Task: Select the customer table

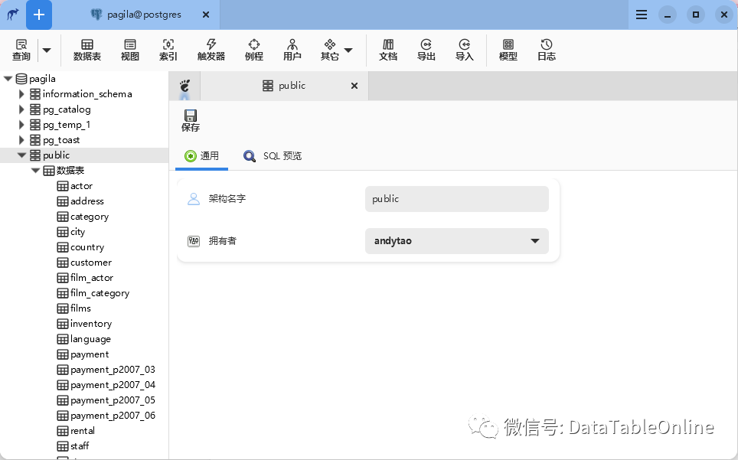Action: tap(91, 263)
